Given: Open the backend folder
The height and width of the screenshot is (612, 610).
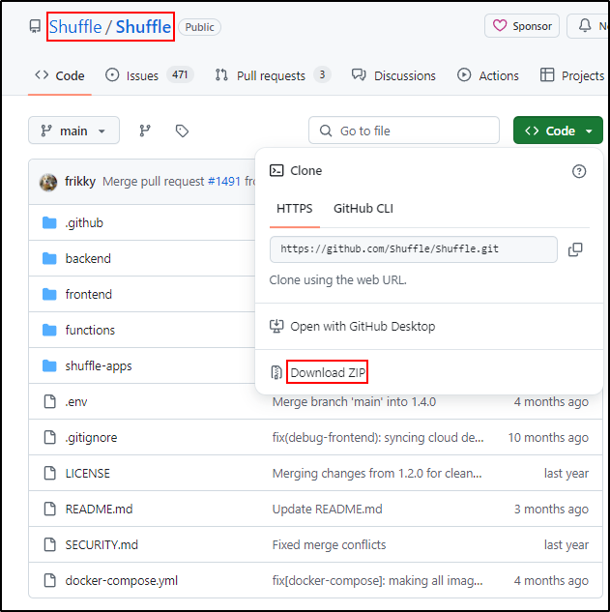Looking at the screenshot, I should (x=88, y=258).
